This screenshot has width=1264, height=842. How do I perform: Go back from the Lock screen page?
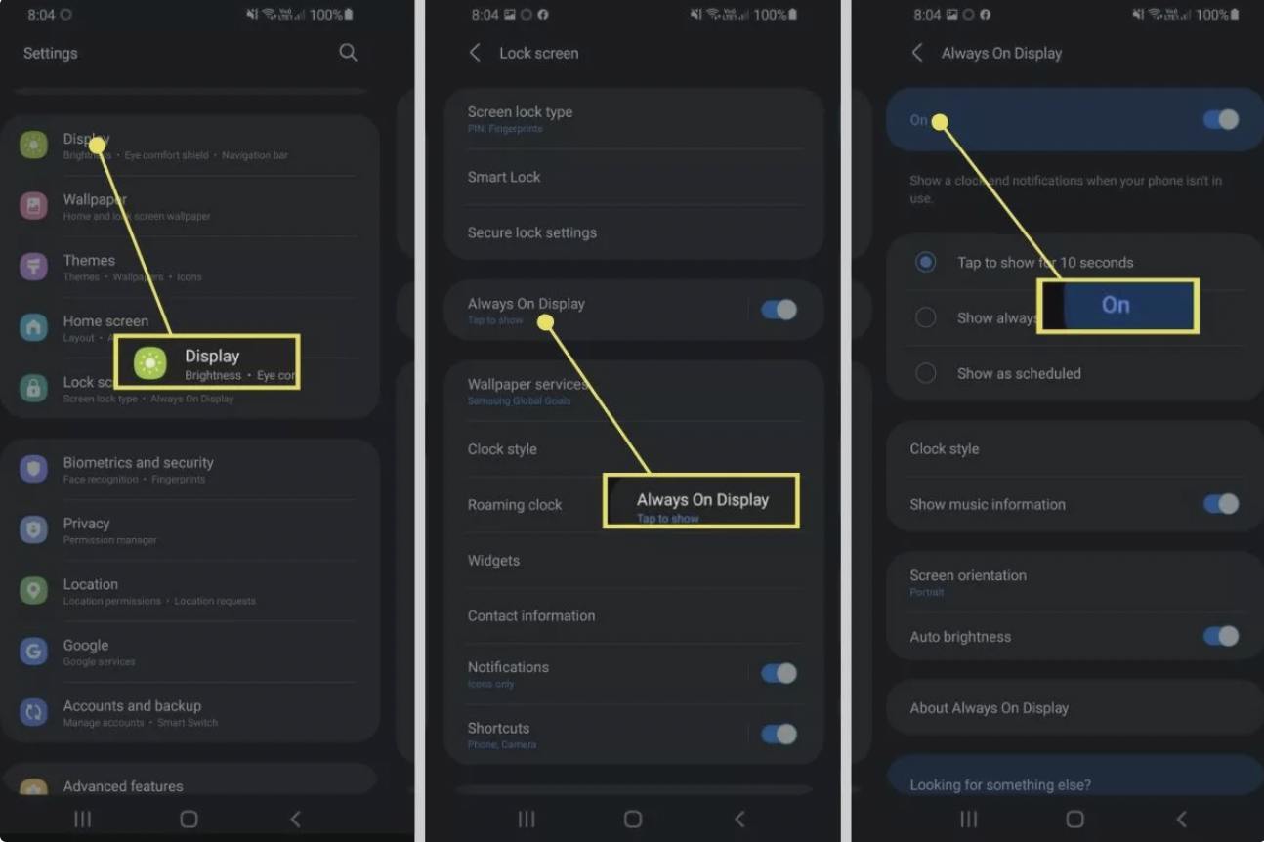[x=475, y=53]
